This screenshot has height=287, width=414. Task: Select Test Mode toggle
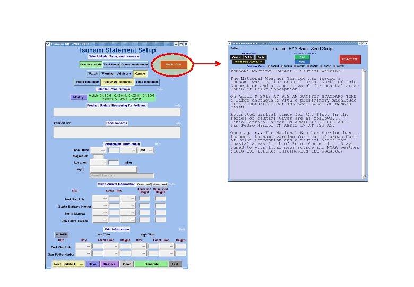click(x=111, y=64)
